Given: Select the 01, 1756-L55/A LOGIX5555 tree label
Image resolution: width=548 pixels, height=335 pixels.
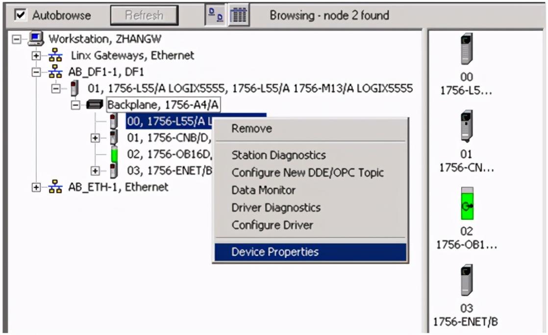Looking at the screenshot, I should tap(250, 88).
